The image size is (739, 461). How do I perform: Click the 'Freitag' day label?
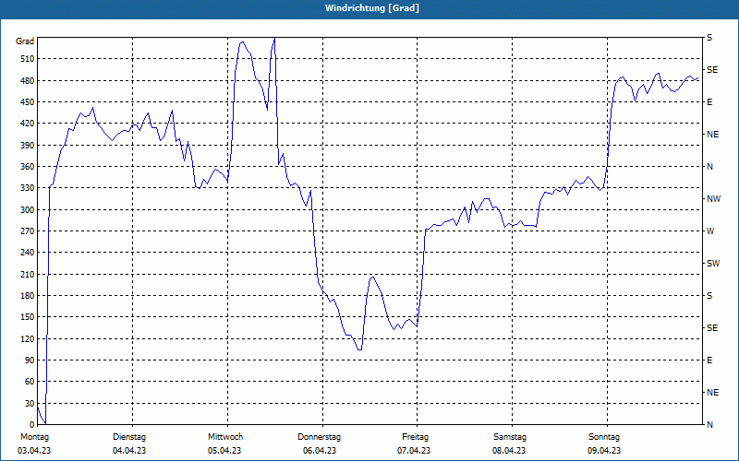coord(415,437)
